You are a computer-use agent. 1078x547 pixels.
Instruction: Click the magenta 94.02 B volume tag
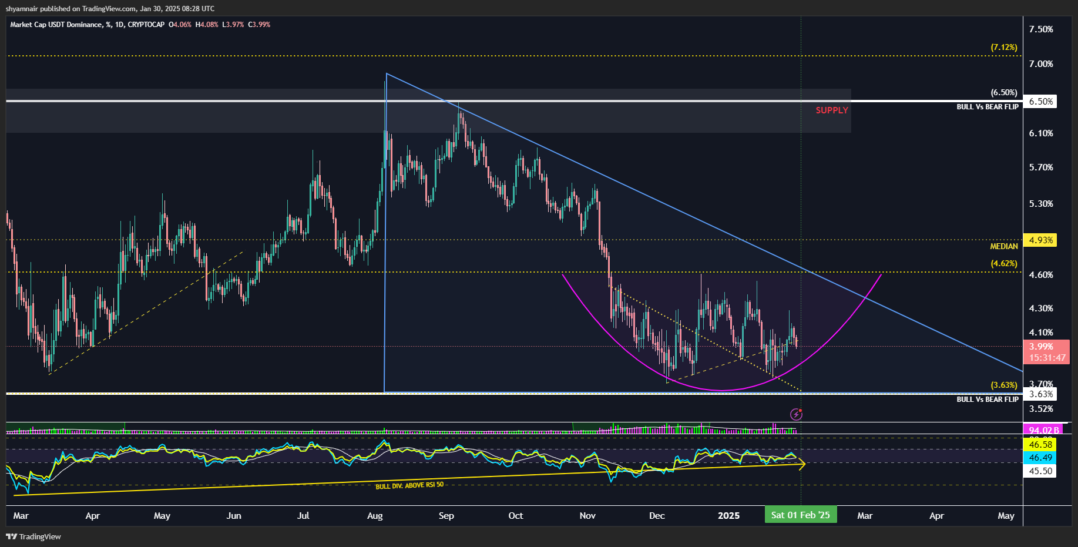1043,429
